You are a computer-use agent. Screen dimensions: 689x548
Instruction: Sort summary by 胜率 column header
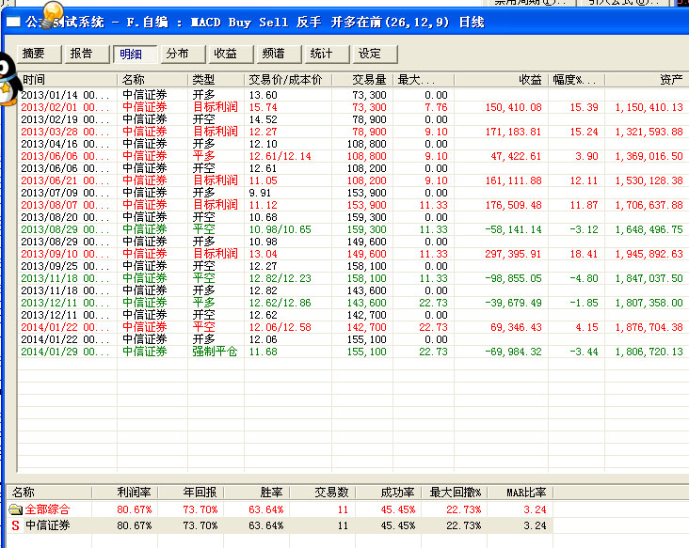click(x=257, y=493)
